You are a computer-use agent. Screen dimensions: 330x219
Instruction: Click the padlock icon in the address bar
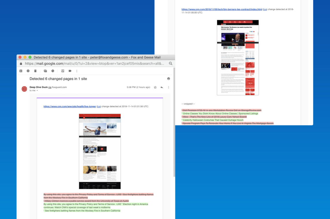pyautogui.click(x=21, y=64)
